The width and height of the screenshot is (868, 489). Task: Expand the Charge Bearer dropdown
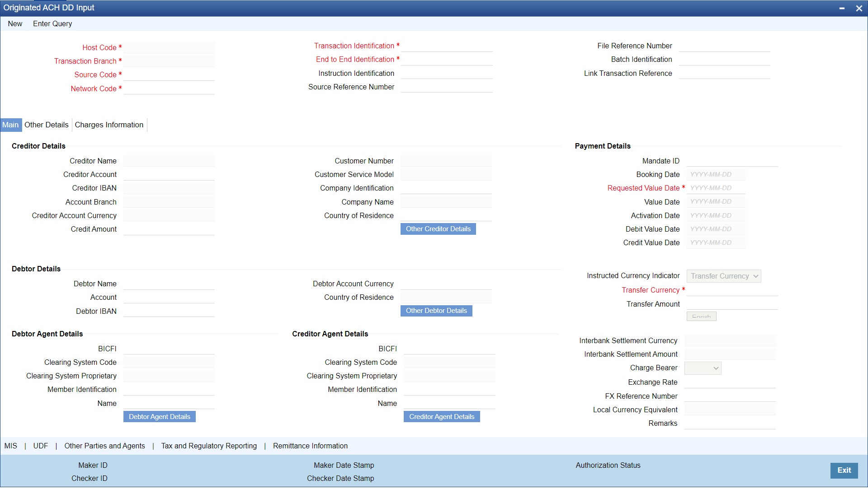pos(703,368)
